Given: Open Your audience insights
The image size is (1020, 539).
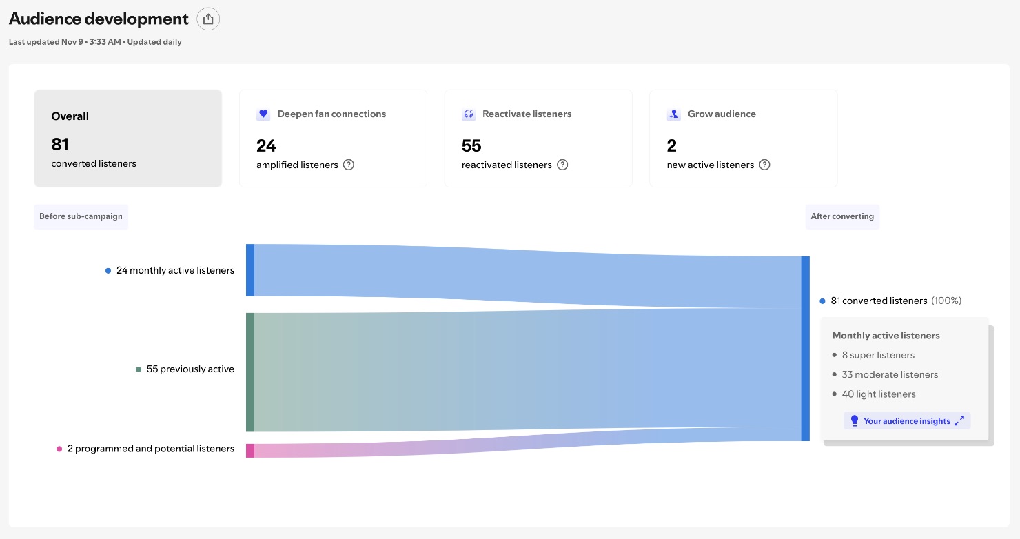Looking at the screenshot, I should click(907, 420).
